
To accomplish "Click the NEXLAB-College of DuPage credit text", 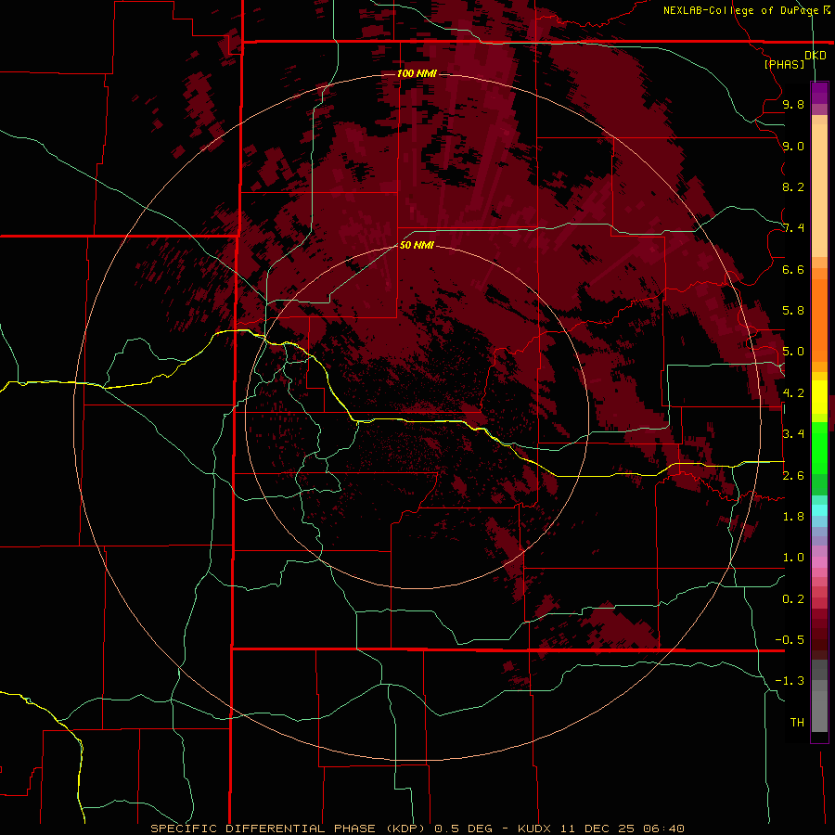I will [740, 10].
